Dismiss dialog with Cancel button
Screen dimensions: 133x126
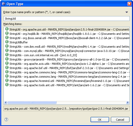coord(120,120)
